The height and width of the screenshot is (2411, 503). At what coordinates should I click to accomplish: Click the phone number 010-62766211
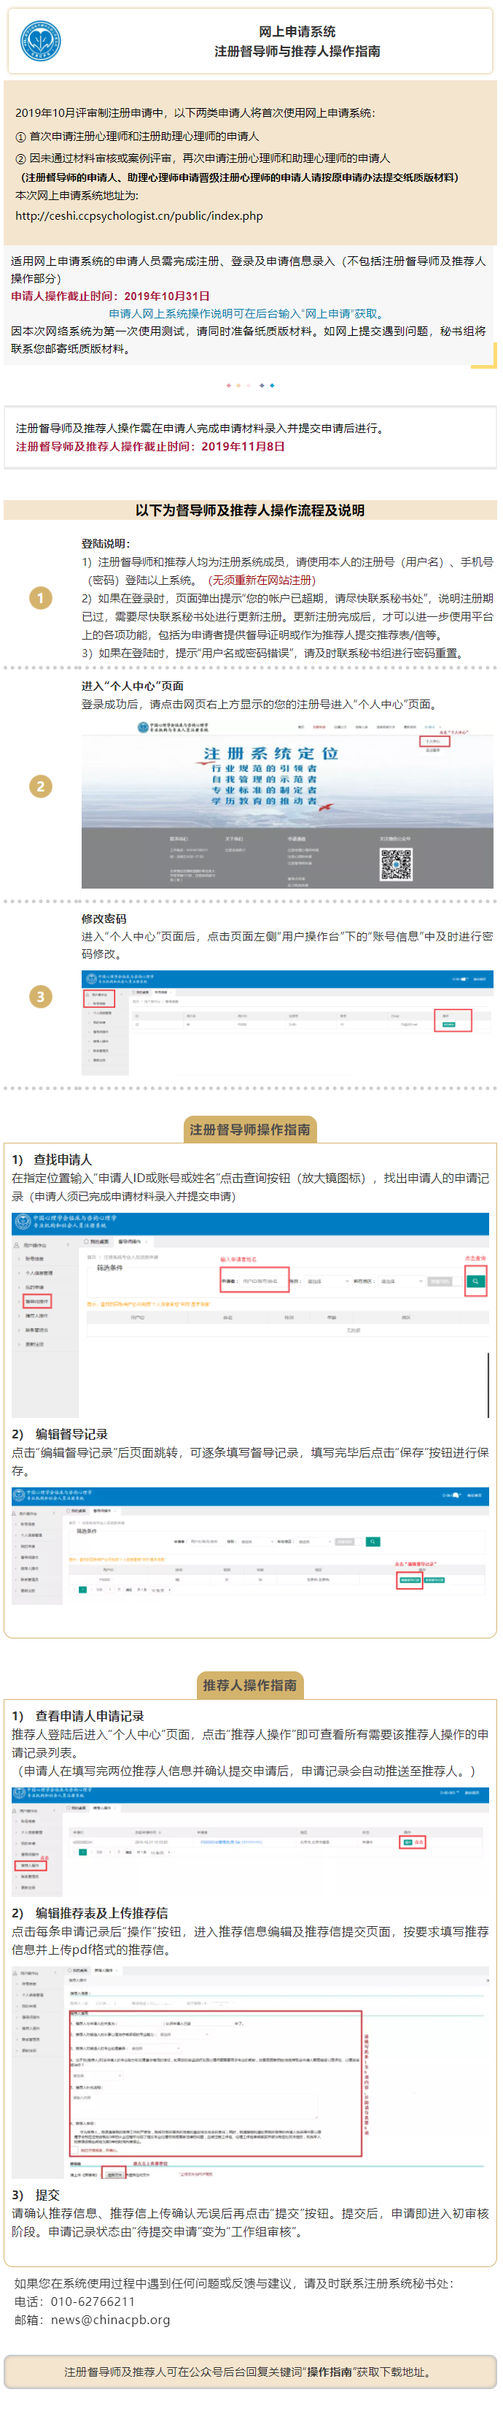click(93, 2301)
